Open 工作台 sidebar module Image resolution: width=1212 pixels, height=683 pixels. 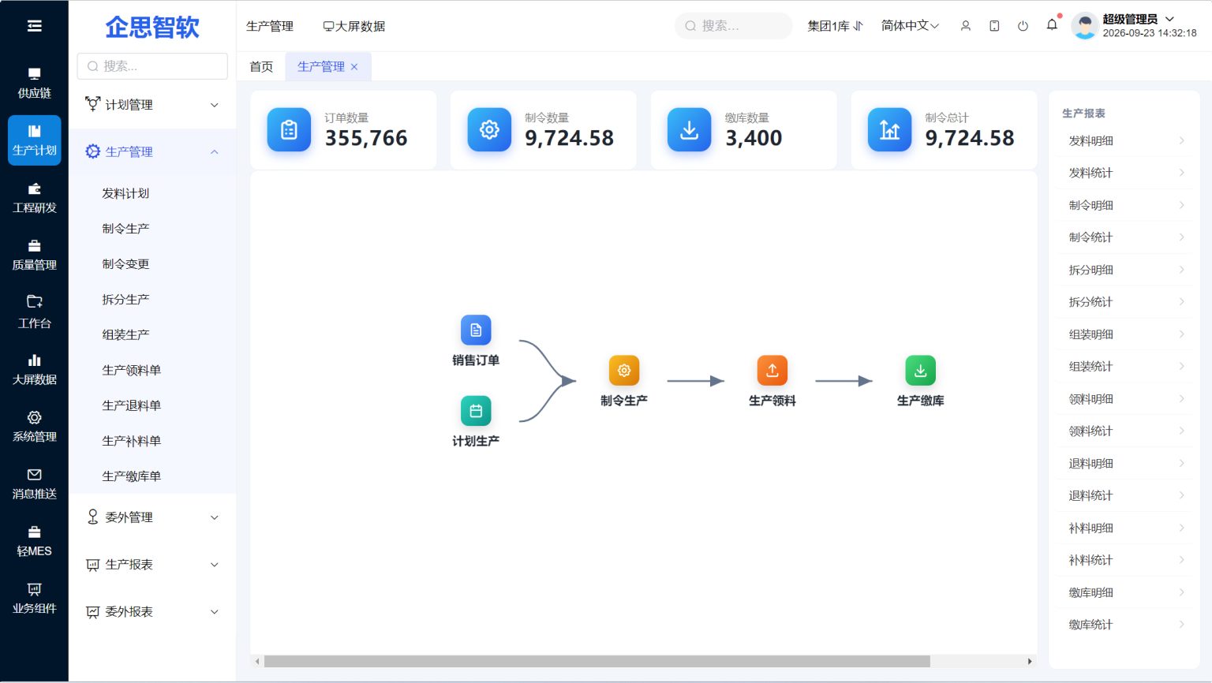pyautogui.click(x=34, y=312)
